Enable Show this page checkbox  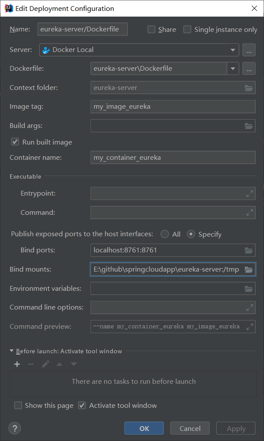click(18, 405)
